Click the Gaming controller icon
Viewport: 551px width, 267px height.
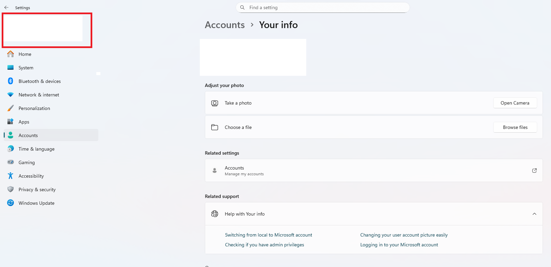(x=10, y=162)
